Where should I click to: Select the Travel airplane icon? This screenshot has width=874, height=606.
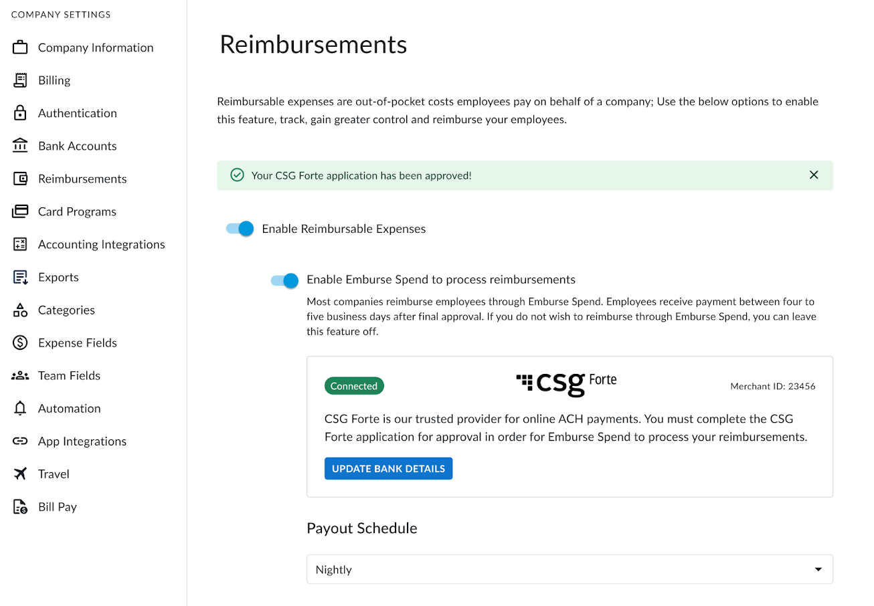click(21, 474)
